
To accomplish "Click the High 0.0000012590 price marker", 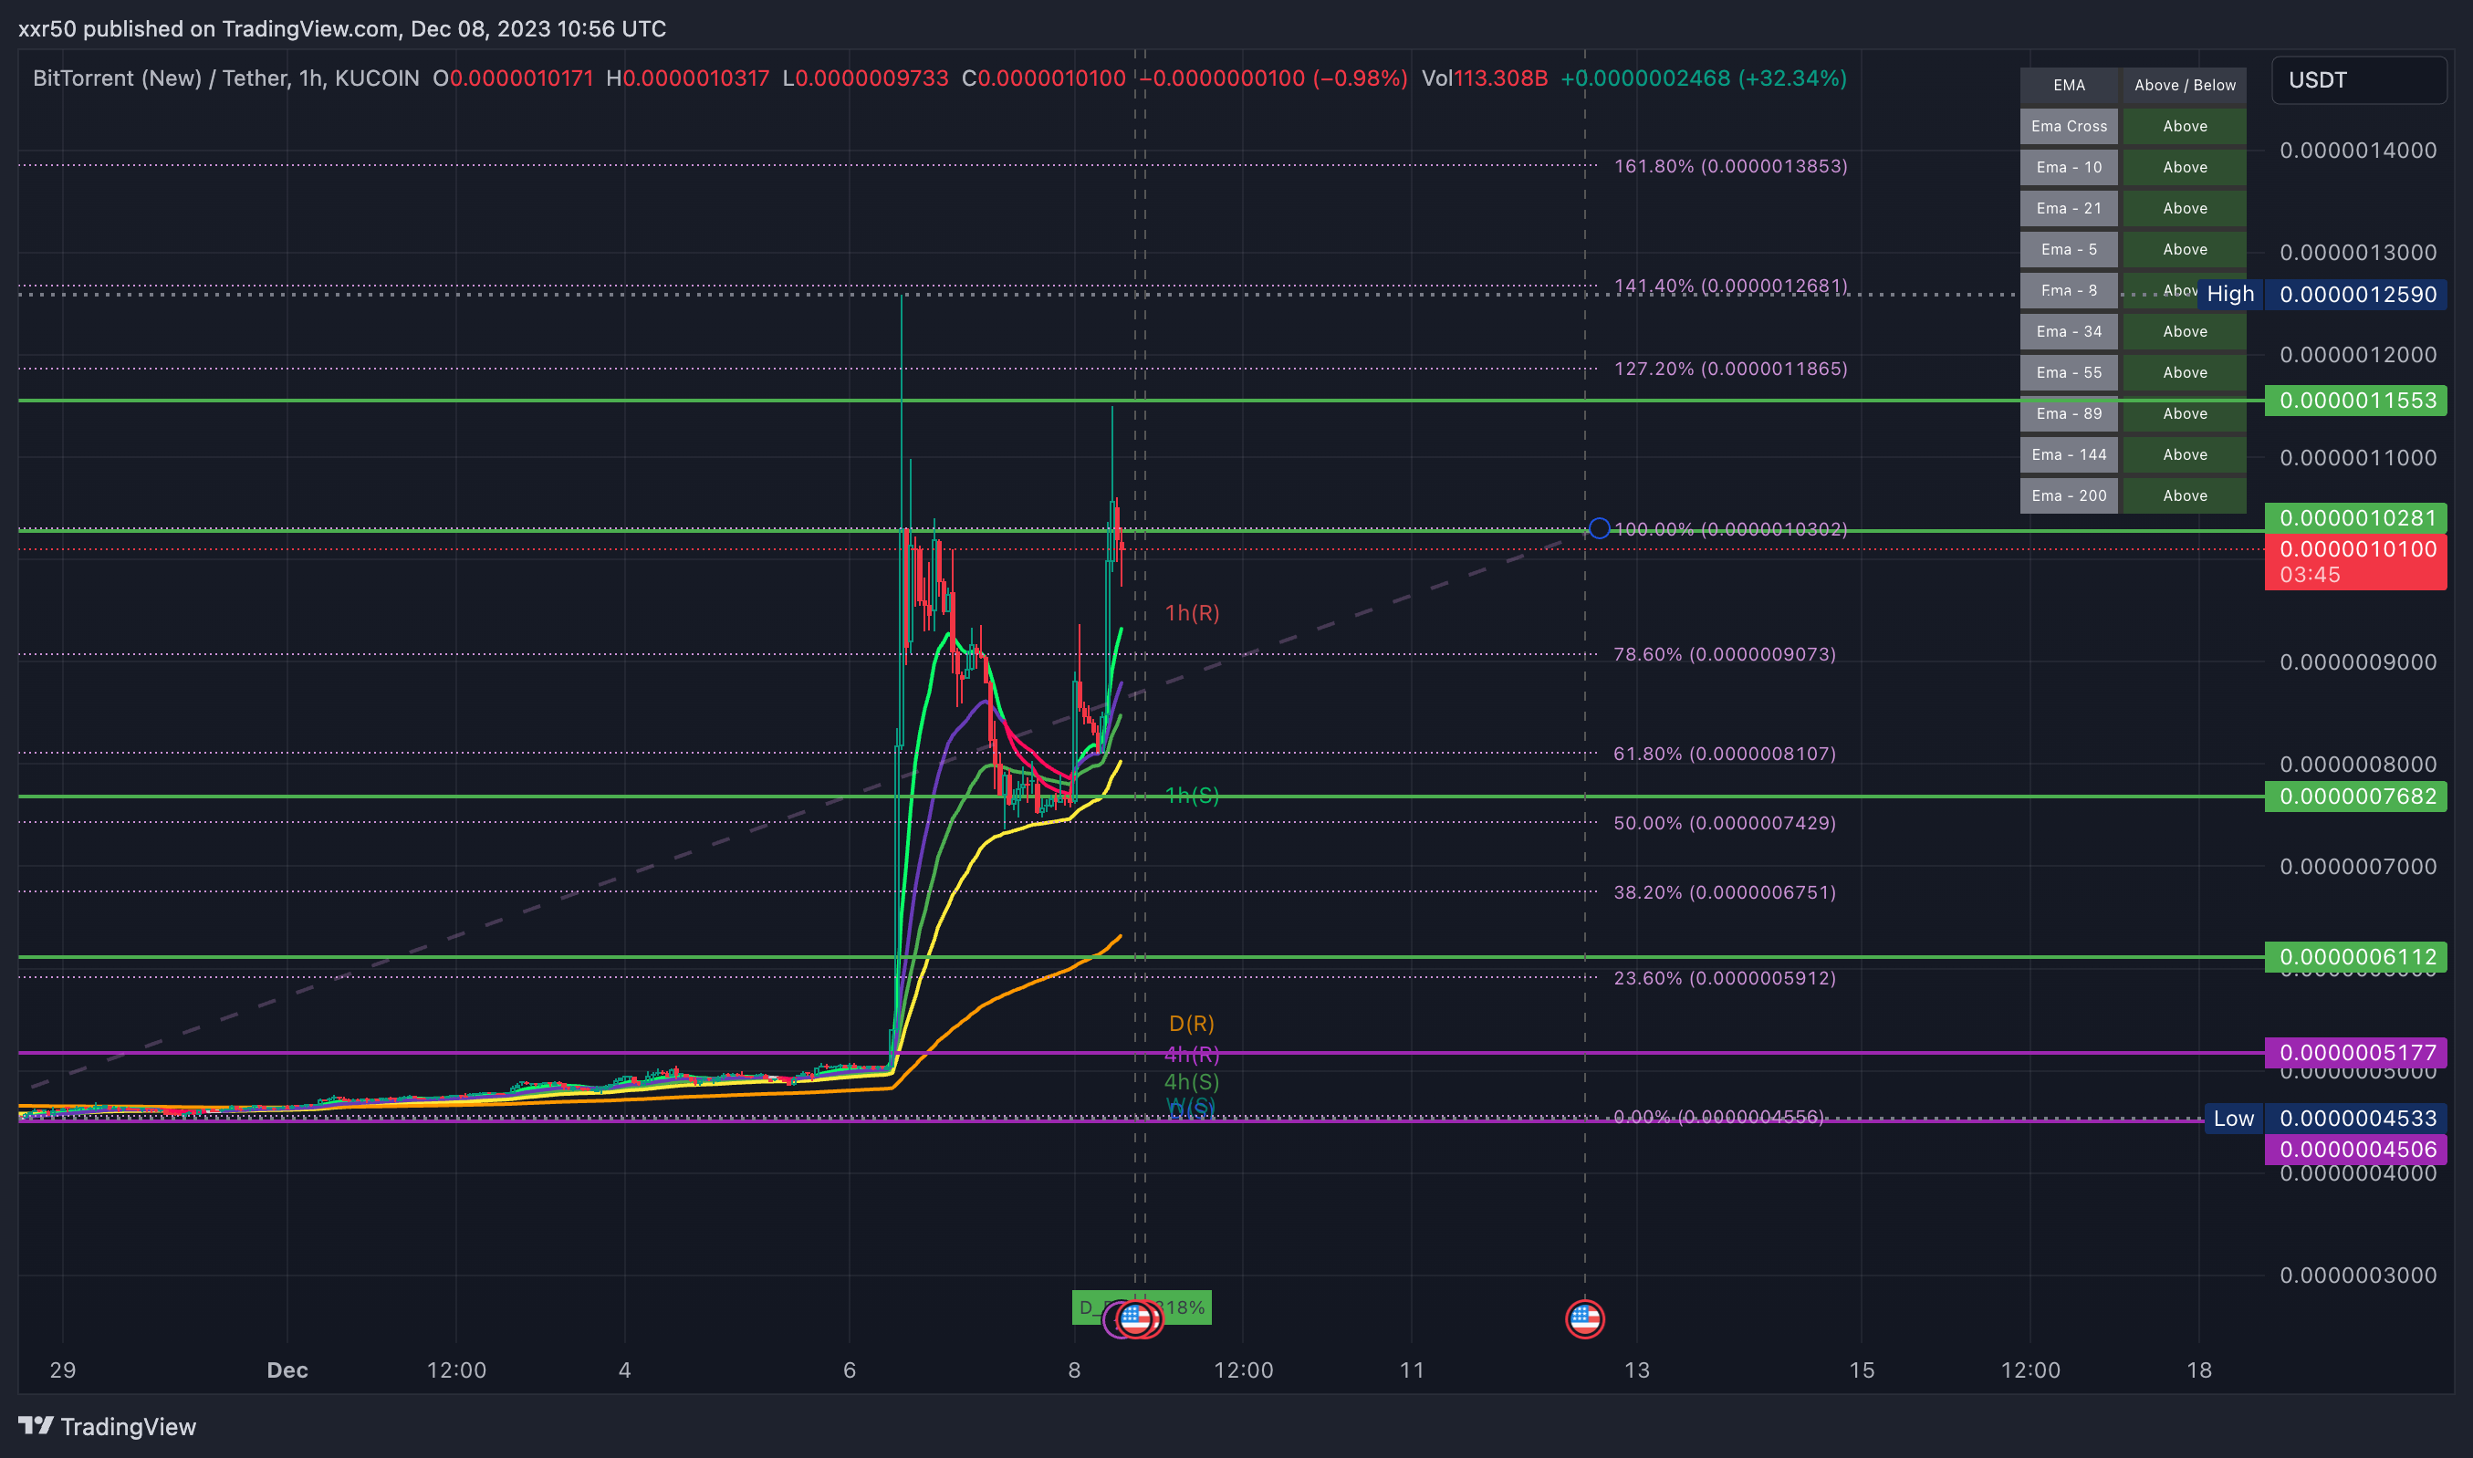I will coord(2322,295).
